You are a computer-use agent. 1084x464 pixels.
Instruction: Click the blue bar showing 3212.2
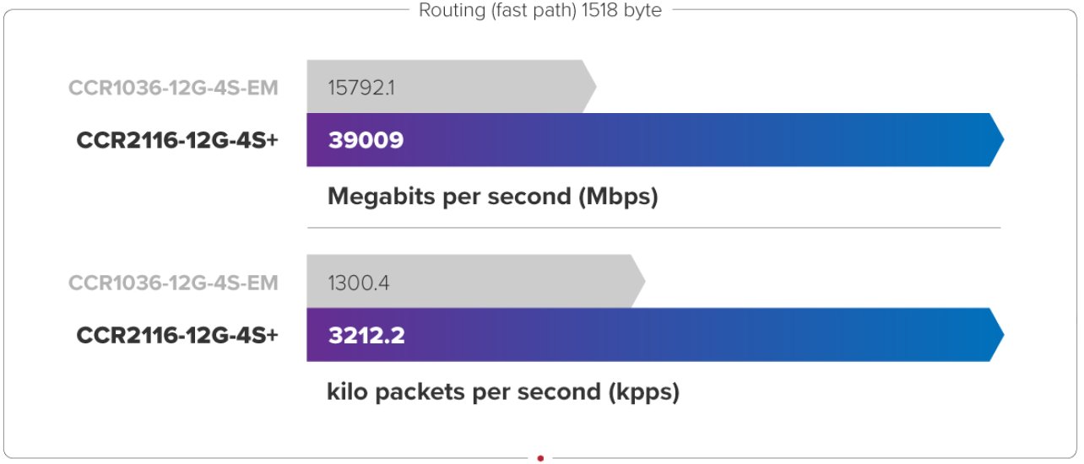click(655, 335)
